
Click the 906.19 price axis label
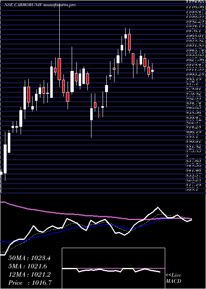tap(194, 132)
